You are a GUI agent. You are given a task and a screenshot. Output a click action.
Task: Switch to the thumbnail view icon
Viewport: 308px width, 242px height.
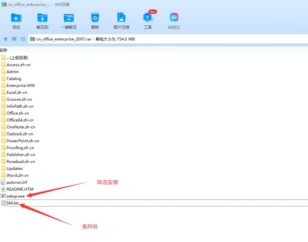14,39
